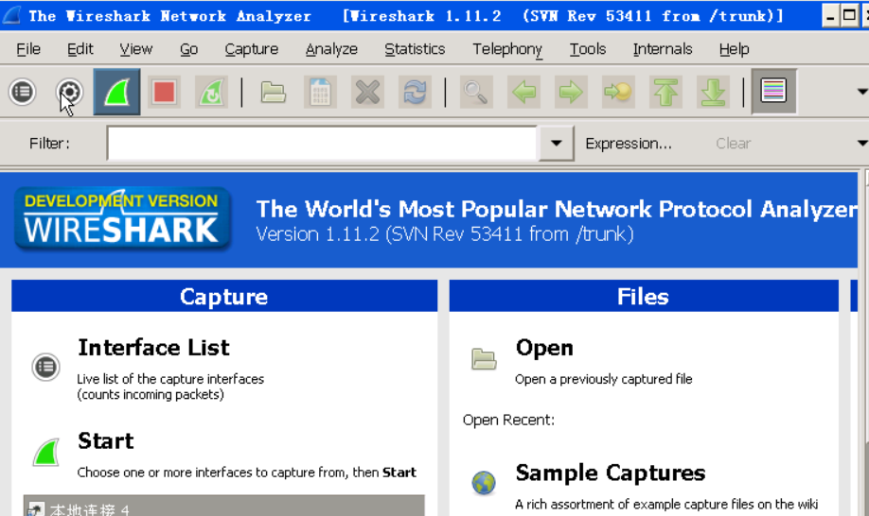The width and height of the screenshot is (869, 516).
Task: Open the Telephony menu
Action: click(507, 49)
